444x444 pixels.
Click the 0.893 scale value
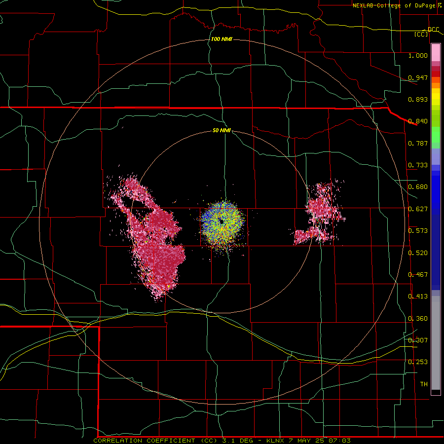[x=418, y=99]
